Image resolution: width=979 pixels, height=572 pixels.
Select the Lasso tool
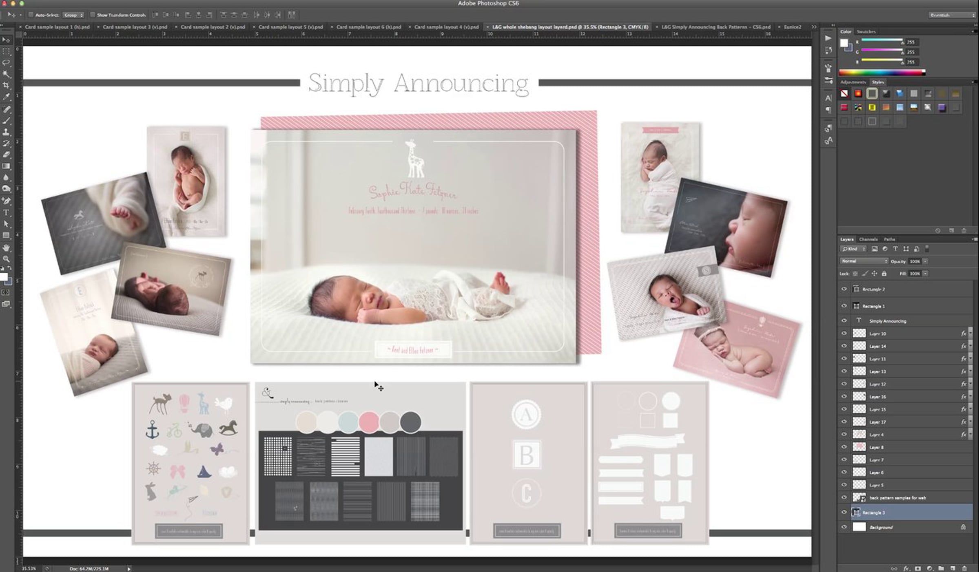pos(6,63)
